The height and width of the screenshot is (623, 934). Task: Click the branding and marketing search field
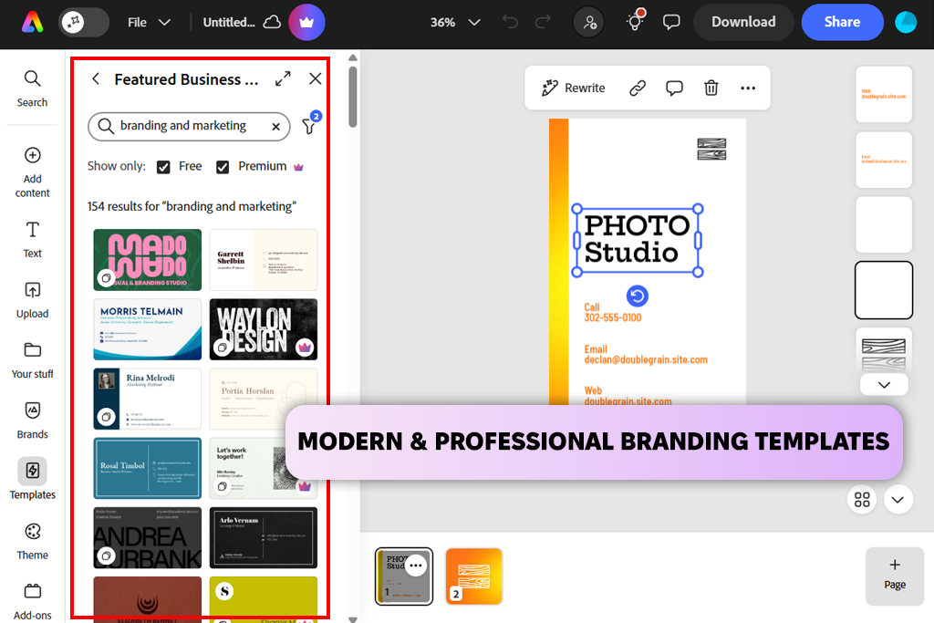pyautogui.click(x=188, y=126)
